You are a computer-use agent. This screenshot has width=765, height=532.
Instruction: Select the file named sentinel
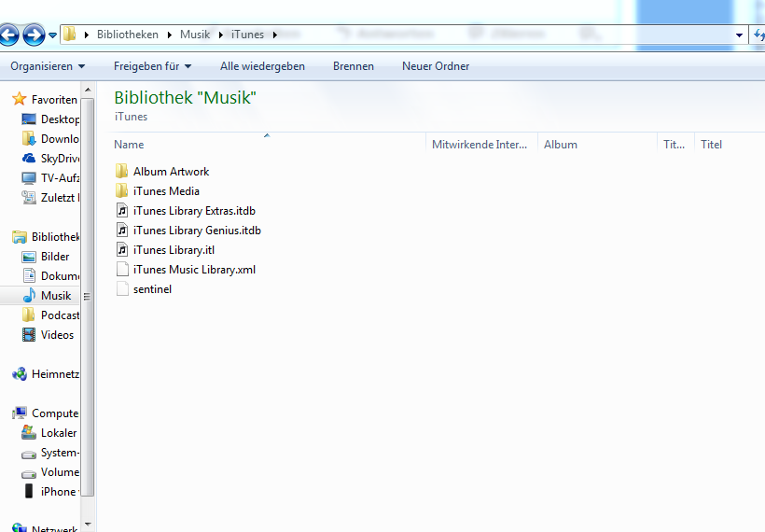152,289
